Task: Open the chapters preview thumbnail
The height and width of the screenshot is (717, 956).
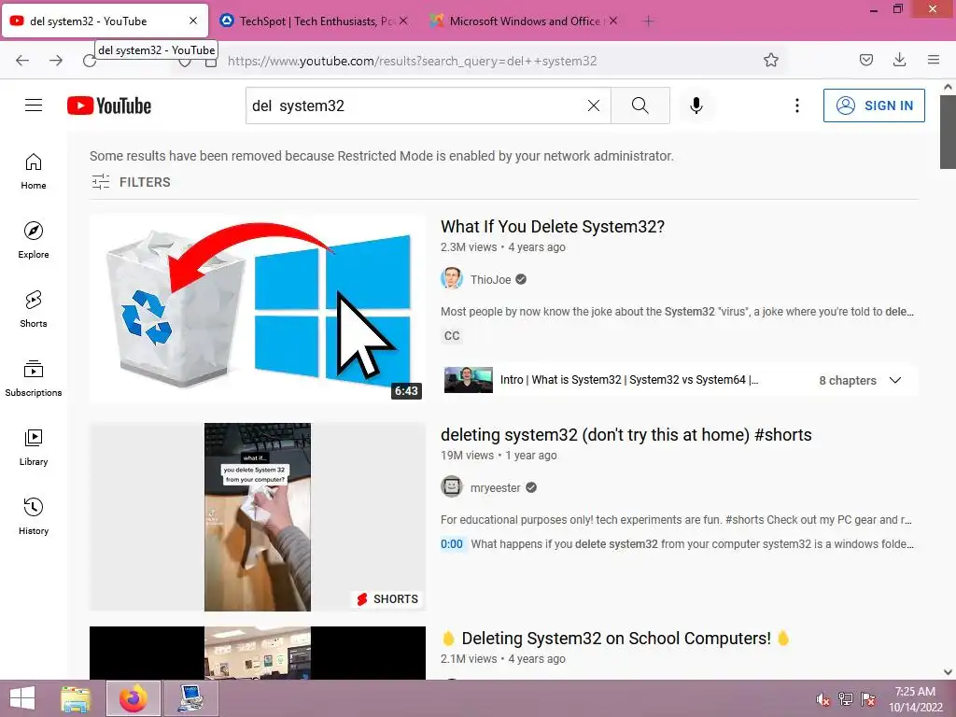Action: [x=469, y=380]
